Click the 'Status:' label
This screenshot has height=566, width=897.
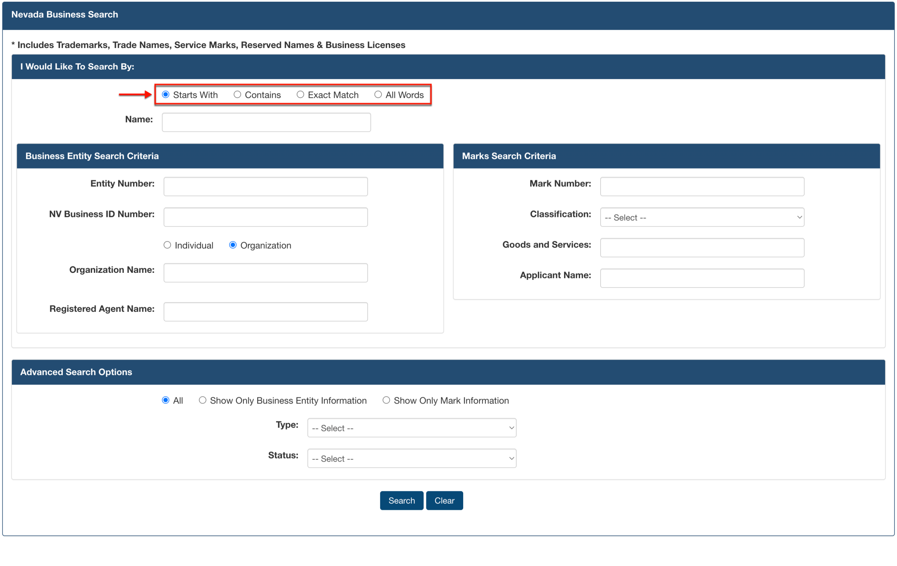click(x=283, y=455)
